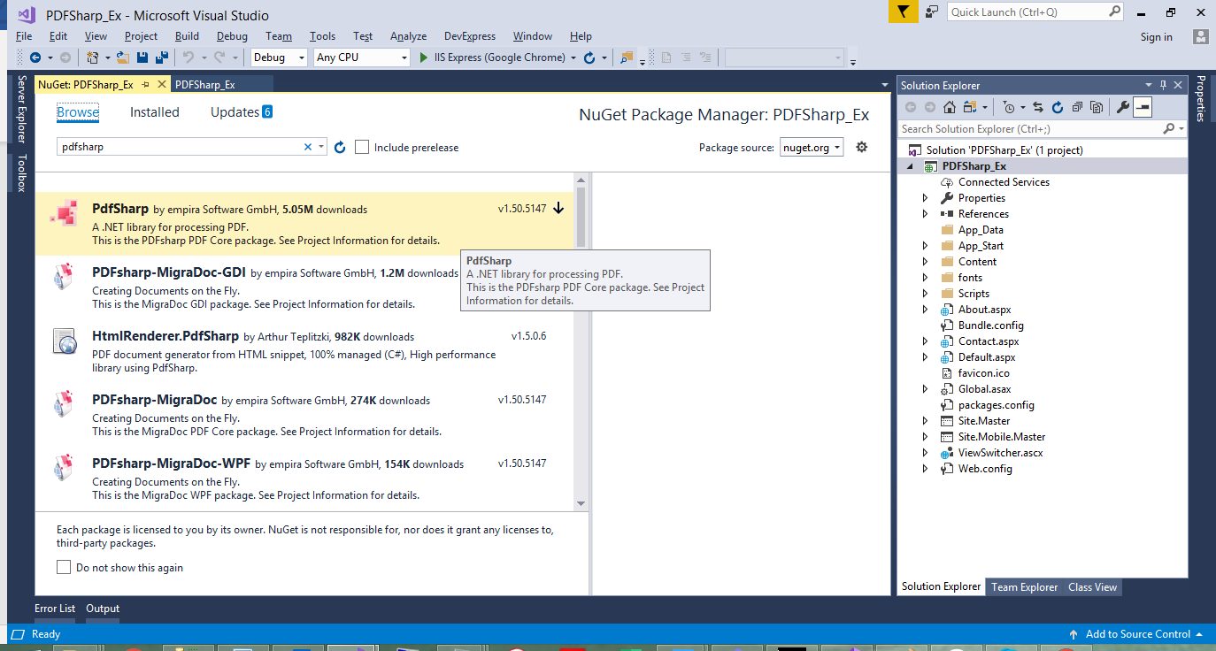The image size is (1216, 651).
Task: Open the Project menu
Action: coord(141,36)
